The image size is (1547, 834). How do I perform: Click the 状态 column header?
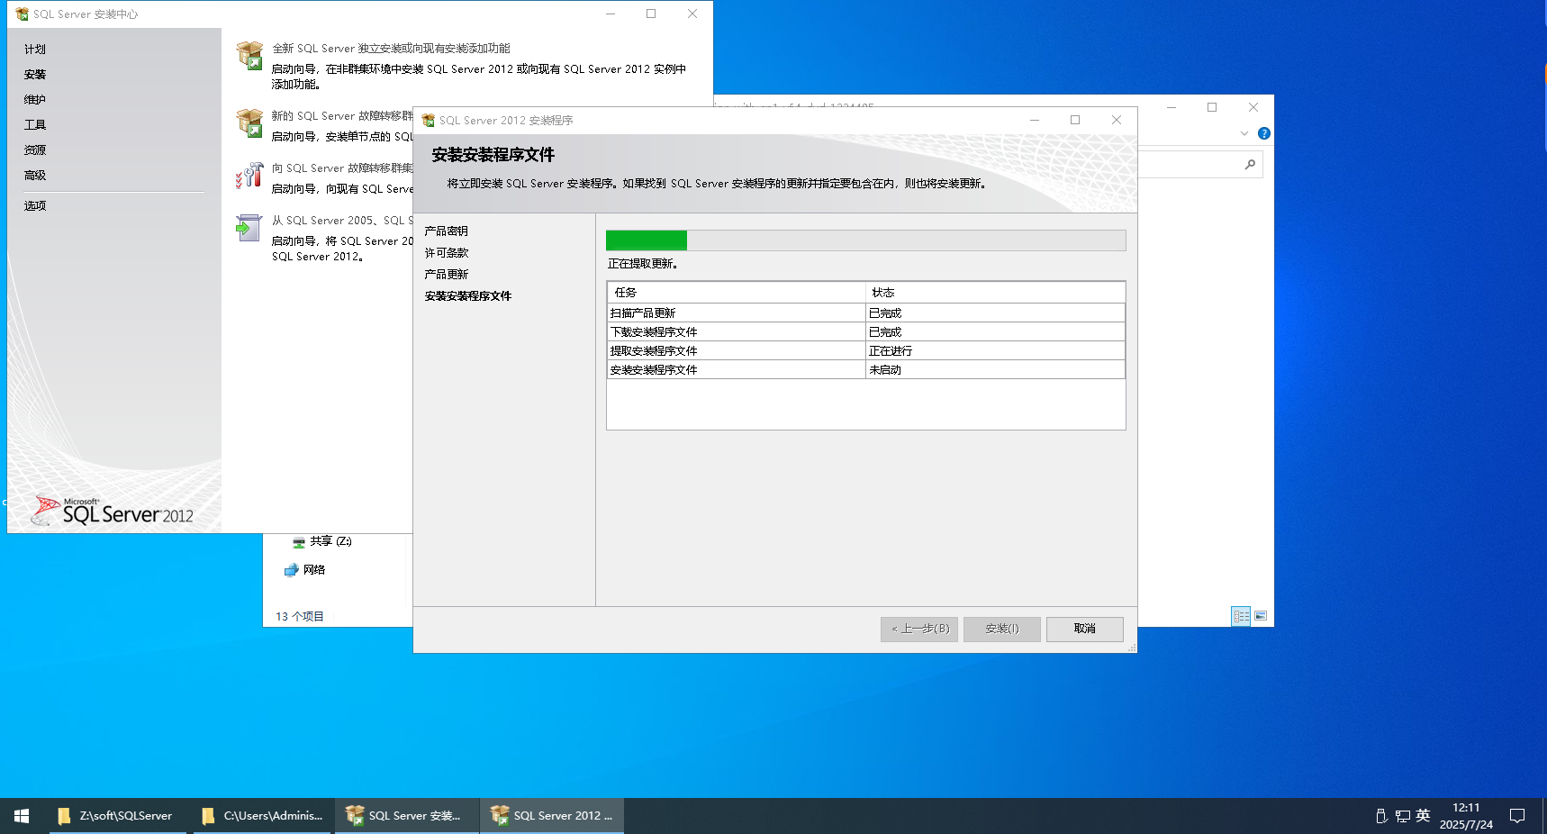pos(995,293)
